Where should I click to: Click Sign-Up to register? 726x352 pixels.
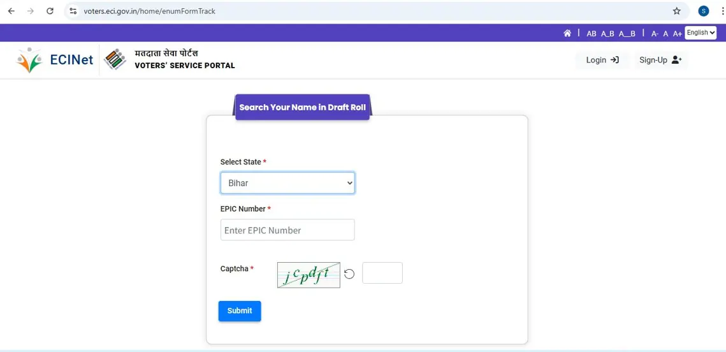(x=660, y=60)
